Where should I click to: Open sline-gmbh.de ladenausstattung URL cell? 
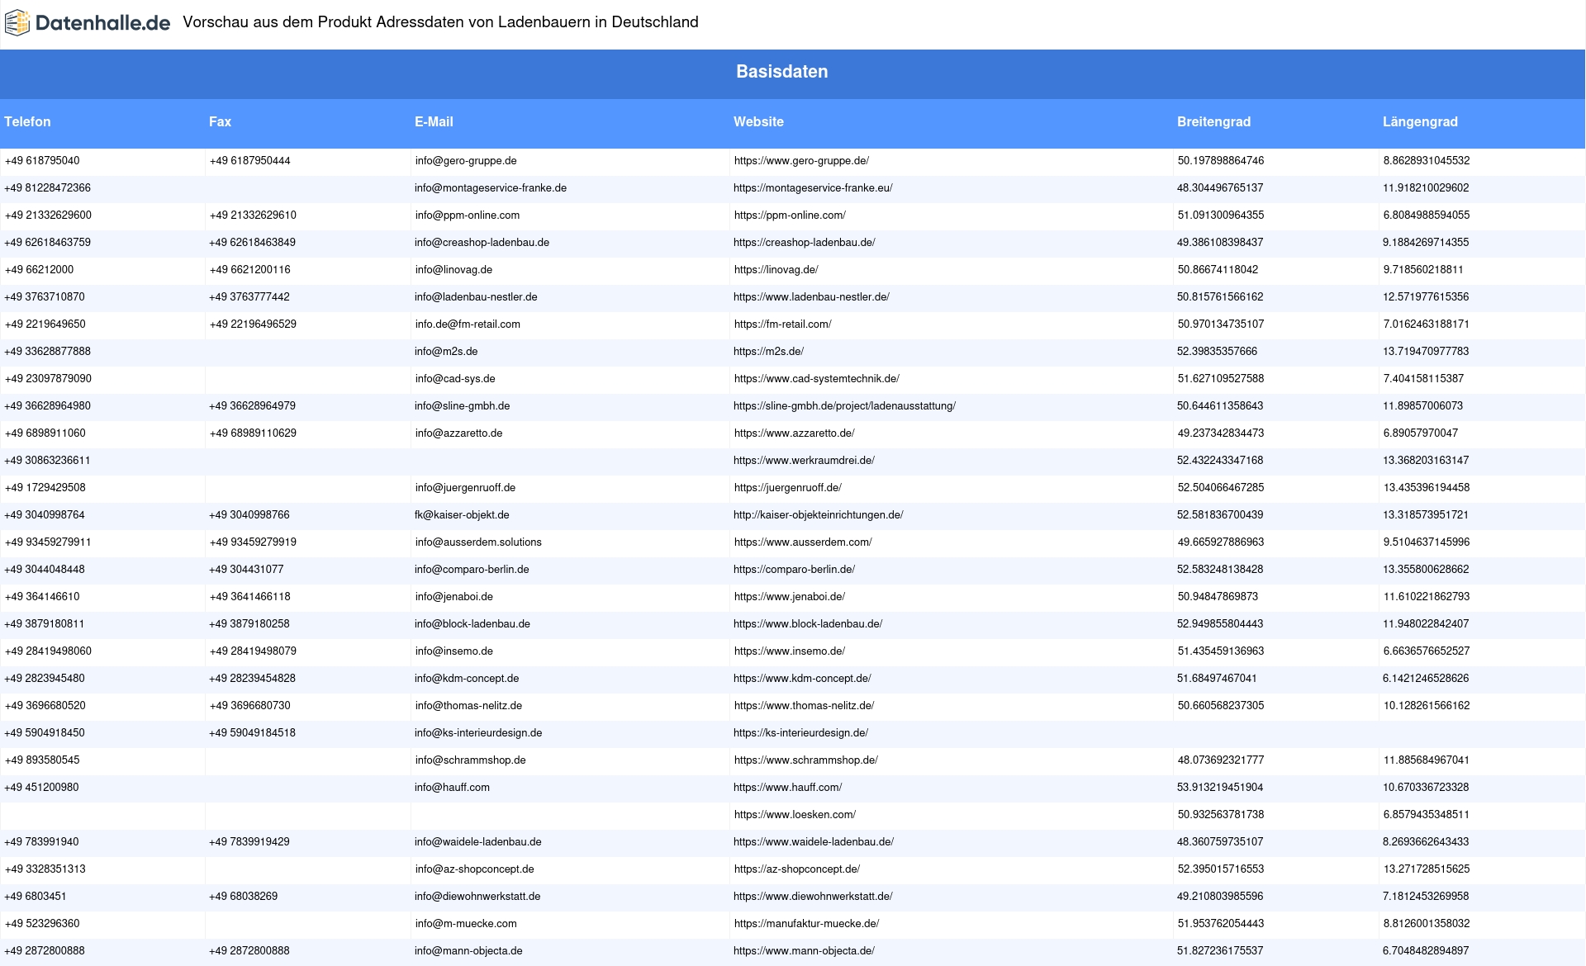click(x=844, y=406)
